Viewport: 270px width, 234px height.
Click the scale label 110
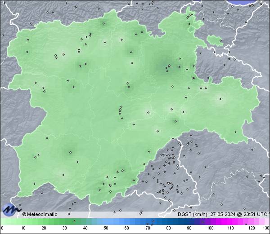[x=231, y=228]
